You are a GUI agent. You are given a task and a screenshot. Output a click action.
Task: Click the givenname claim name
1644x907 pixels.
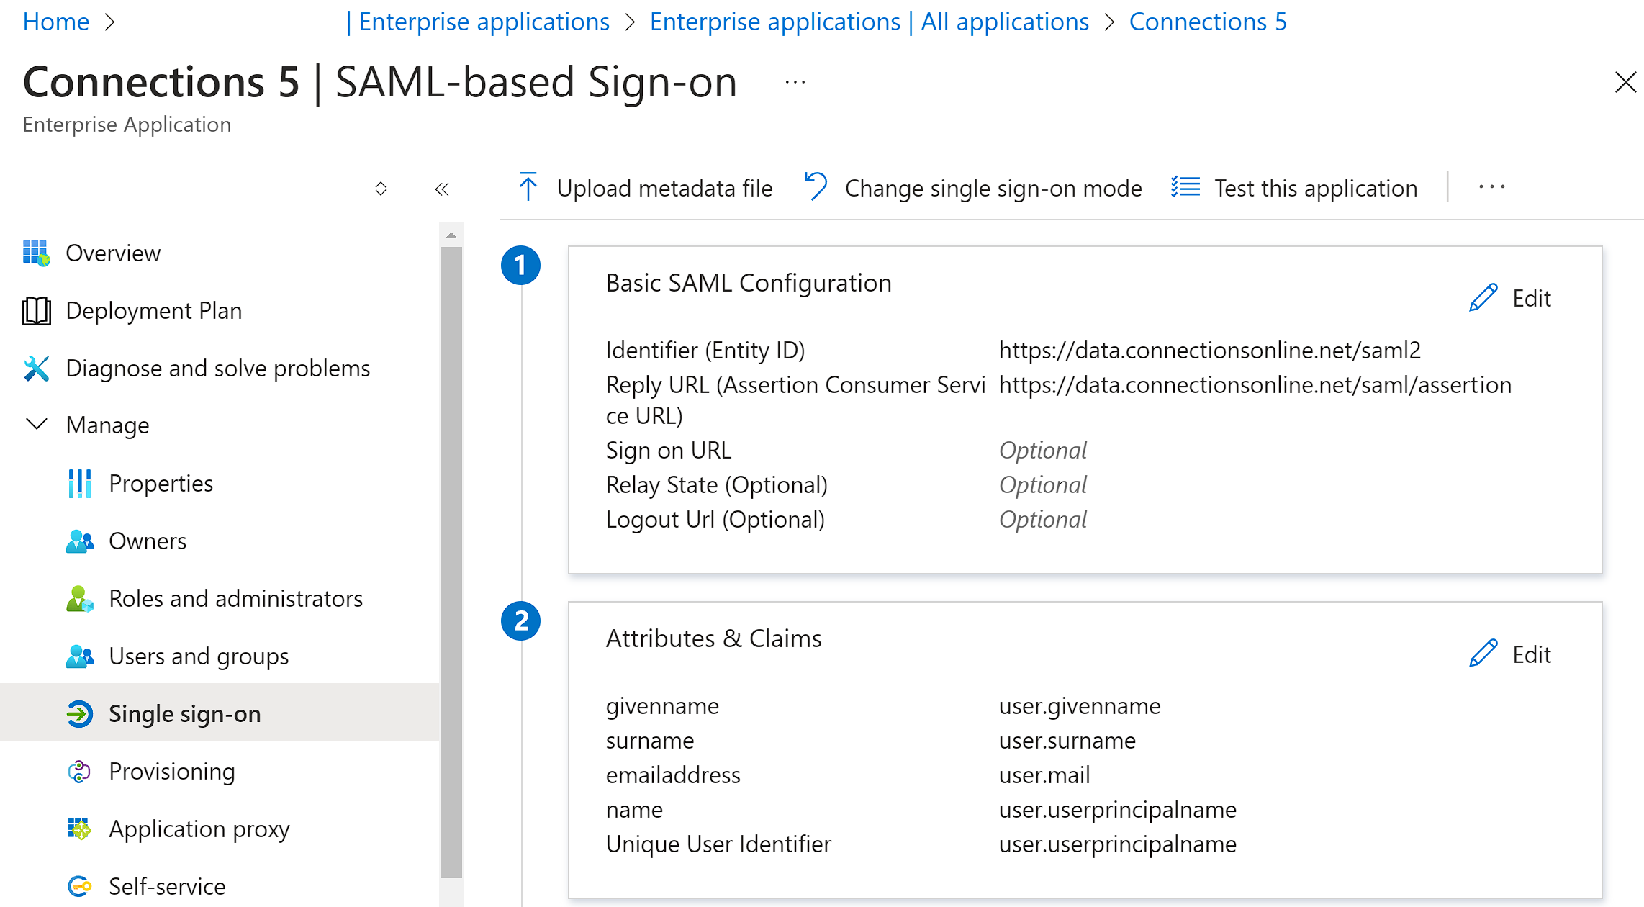(662, 706)
